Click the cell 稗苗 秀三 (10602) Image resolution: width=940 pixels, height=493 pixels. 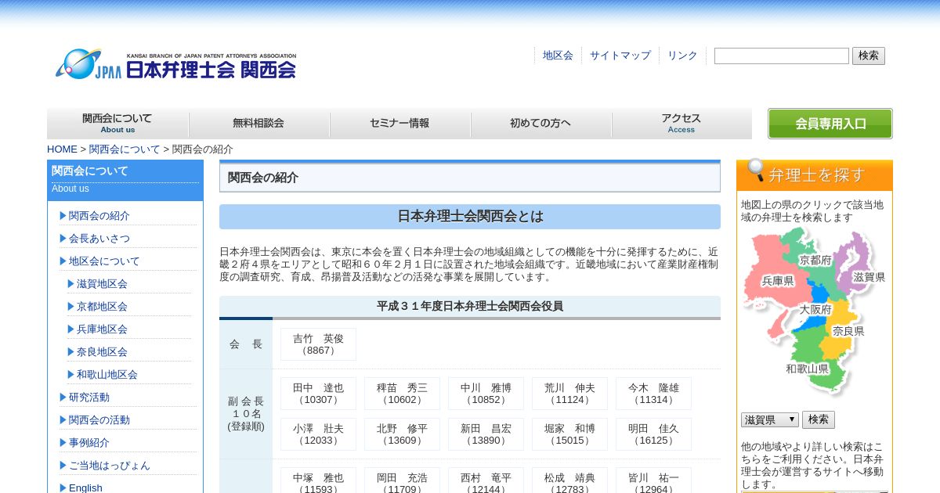click(x=402, y=394)
